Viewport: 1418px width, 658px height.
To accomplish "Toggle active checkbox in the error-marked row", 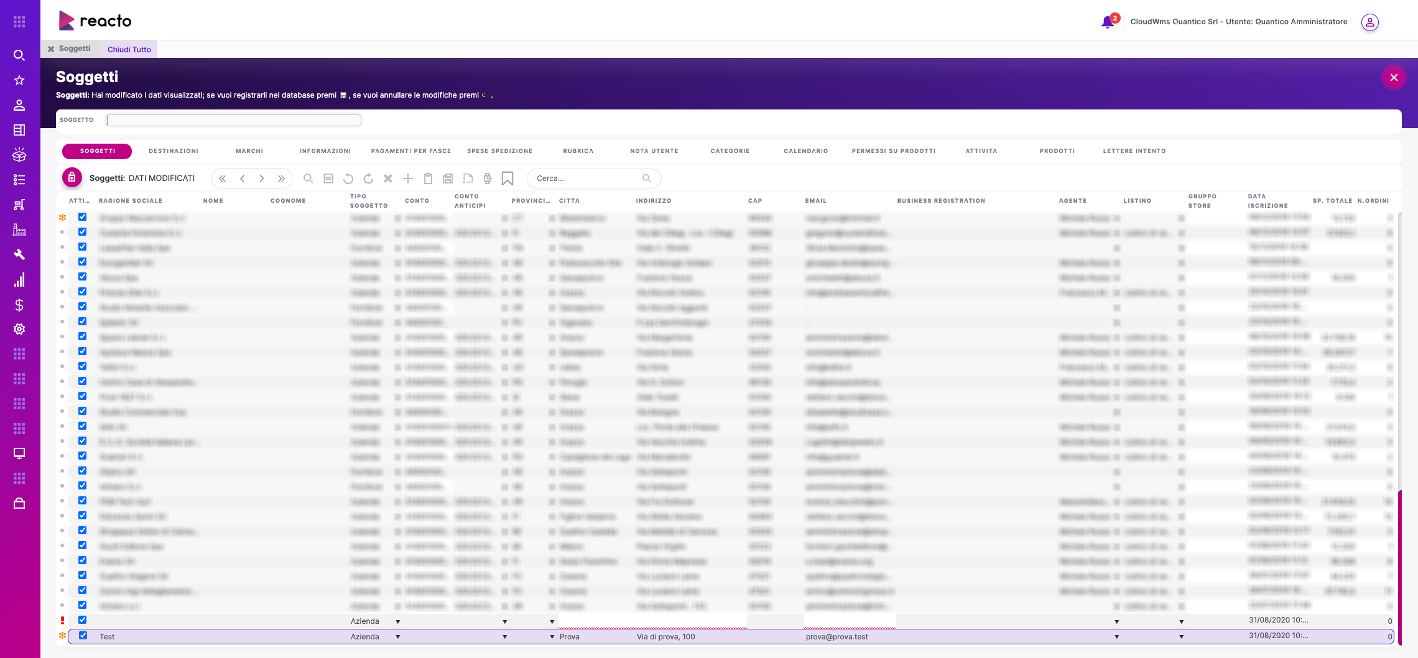I will click(x=83, y=620).
